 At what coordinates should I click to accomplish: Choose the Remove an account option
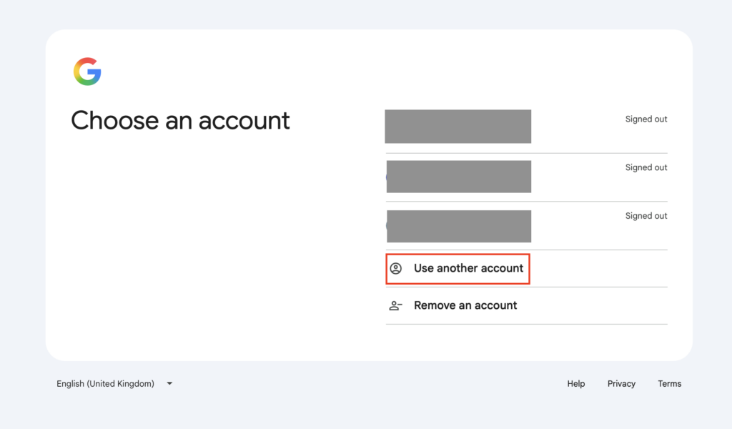(x=527, y=306)
